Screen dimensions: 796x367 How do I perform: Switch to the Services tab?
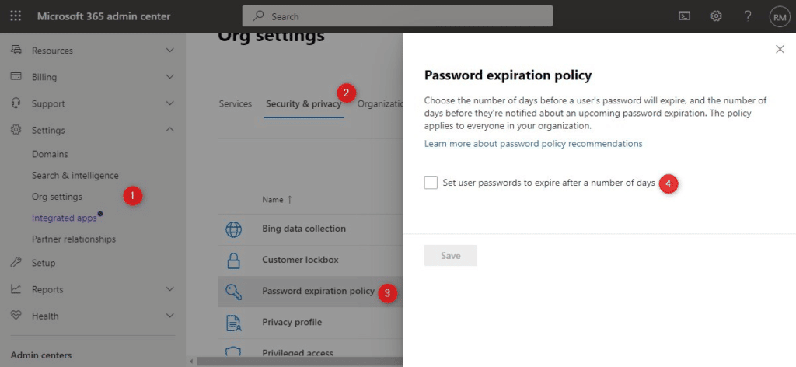coord(235,103)
